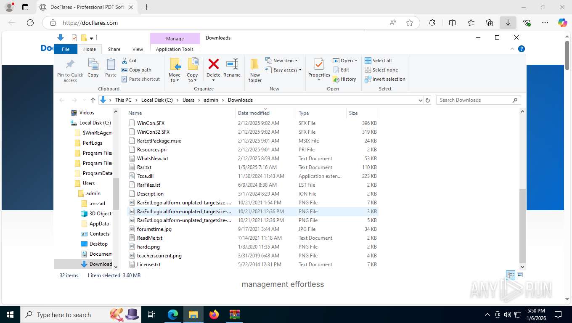Image resolution: width=572 pixels, height=323 pixels.
Task: Click the search magnifier in Search Downloads
Action: [515, 100]
